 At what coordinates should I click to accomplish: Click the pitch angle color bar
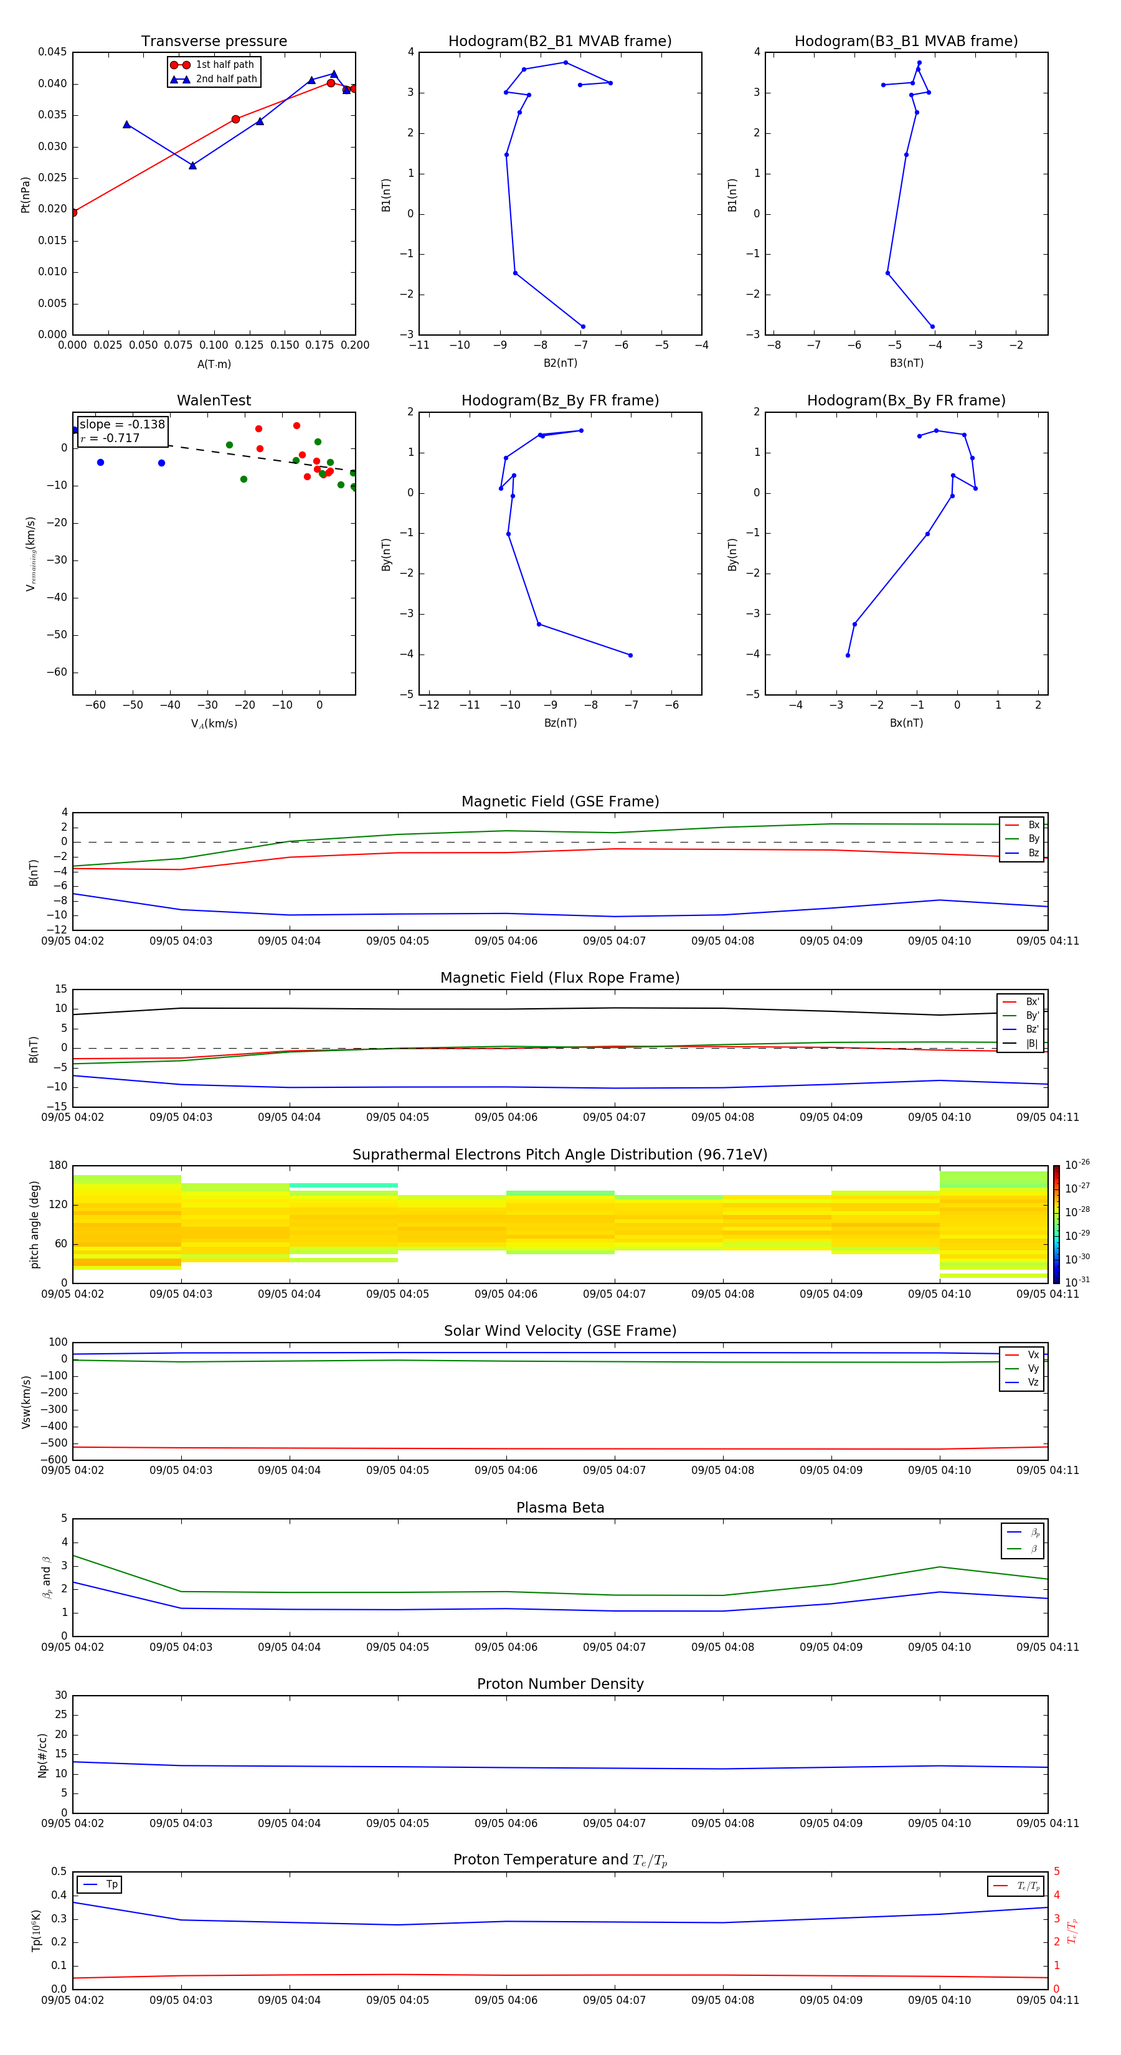1056,1224
